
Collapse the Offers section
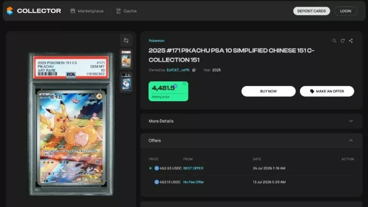point(252,140)
